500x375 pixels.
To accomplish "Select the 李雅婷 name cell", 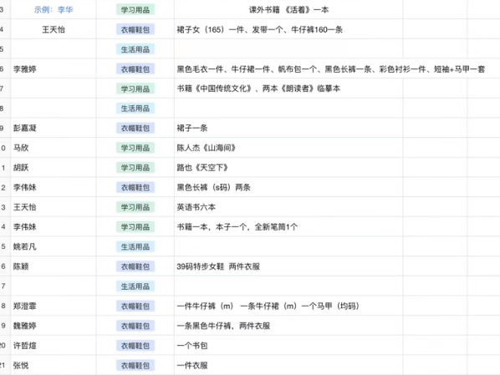I will [54, 68].
